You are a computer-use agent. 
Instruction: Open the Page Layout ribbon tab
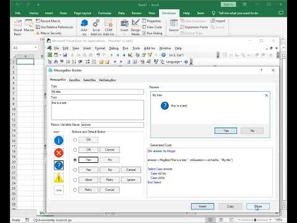pos(82,13)
